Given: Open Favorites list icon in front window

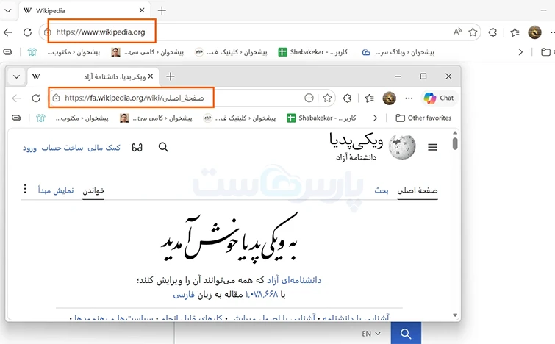Looking at the screenshot, I should pyautogui.click(x=369, y=98).
